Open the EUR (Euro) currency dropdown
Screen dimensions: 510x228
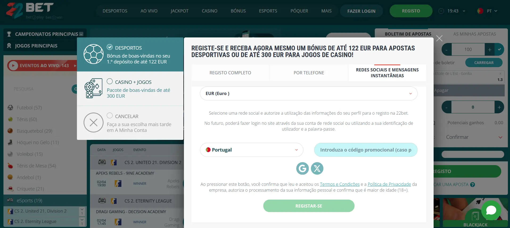point(309,93)
